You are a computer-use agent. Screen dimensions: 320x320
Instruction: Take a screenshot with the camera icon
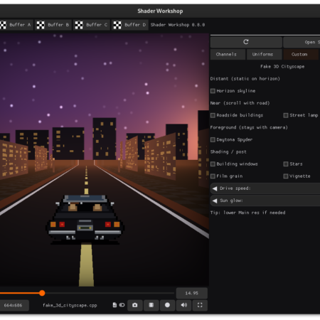coord(135,305)
